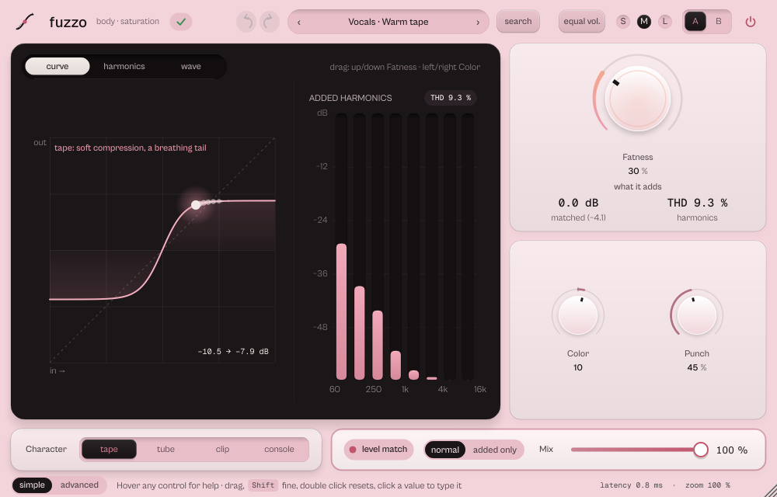Viewport: 777px width, 497px height.
Task: Click the curve control point on the graph
Action: point(196,205)
